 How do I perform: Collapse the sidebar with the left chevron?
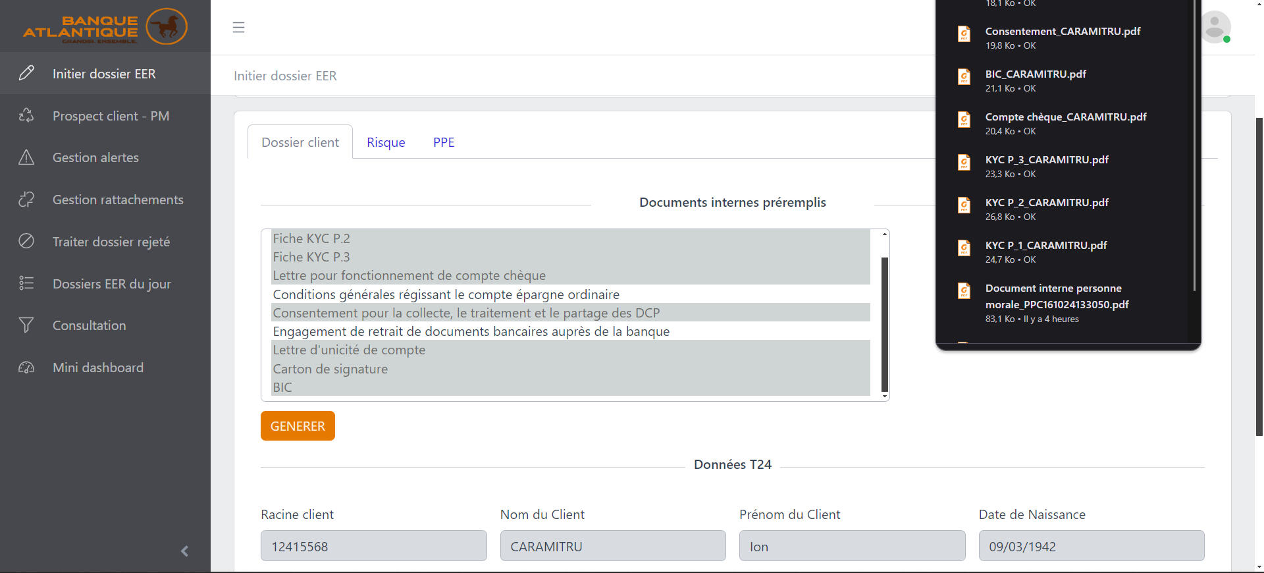coord(184,551)
